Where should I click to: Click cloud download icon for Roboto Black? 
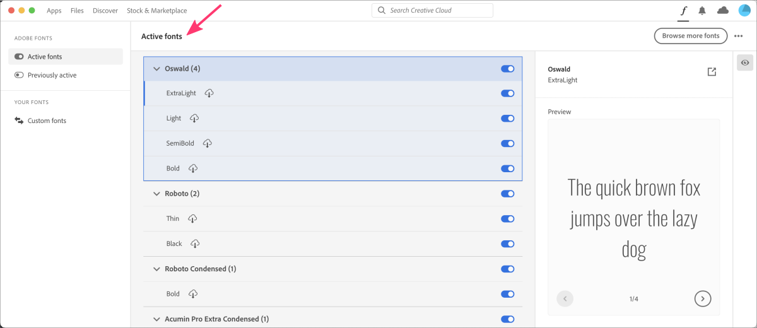[195, 244]
